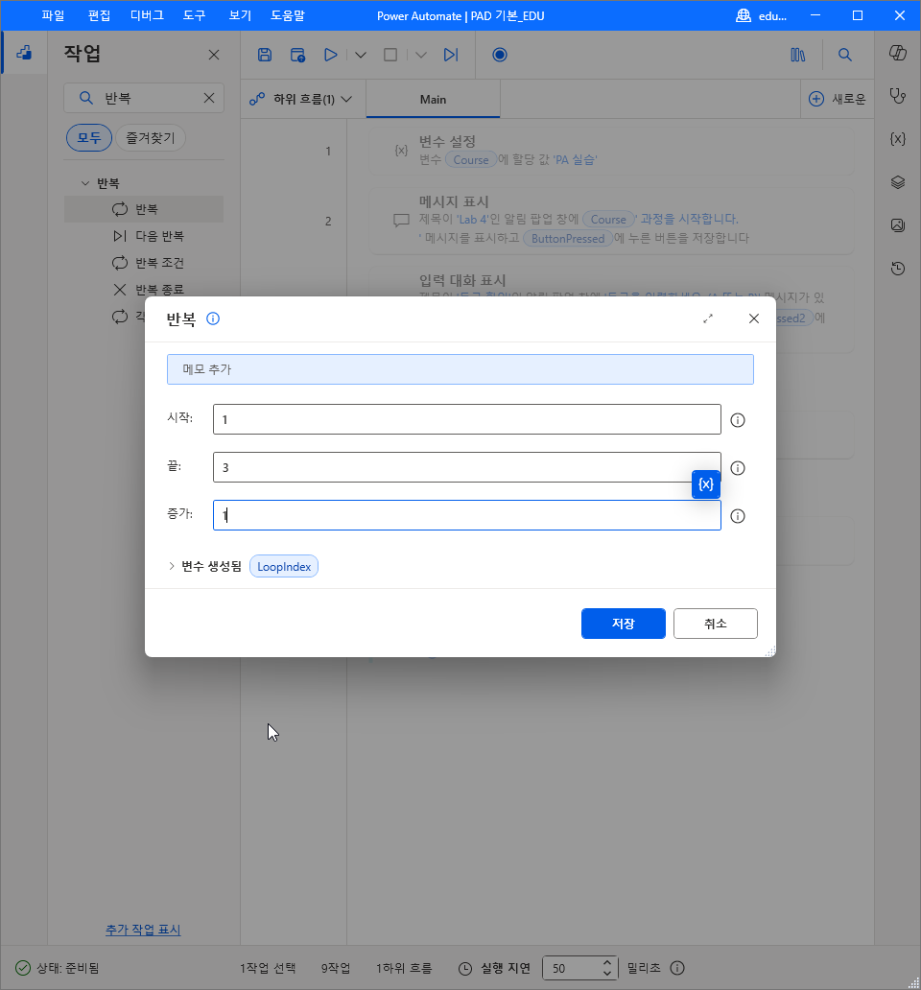Show info for the 끝 field

738,468
